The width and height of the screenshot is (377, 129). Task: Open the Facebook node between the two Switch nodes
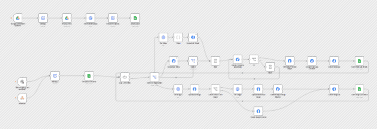tap(174, 61)
